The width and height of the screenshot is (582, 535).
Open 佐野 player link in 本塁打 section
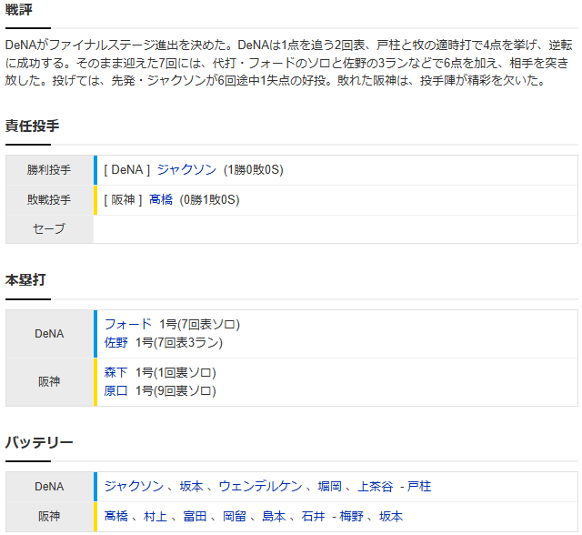tap(115, 342)
